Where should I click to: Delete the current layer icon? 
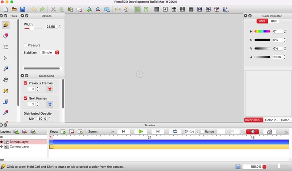point(24,132)
